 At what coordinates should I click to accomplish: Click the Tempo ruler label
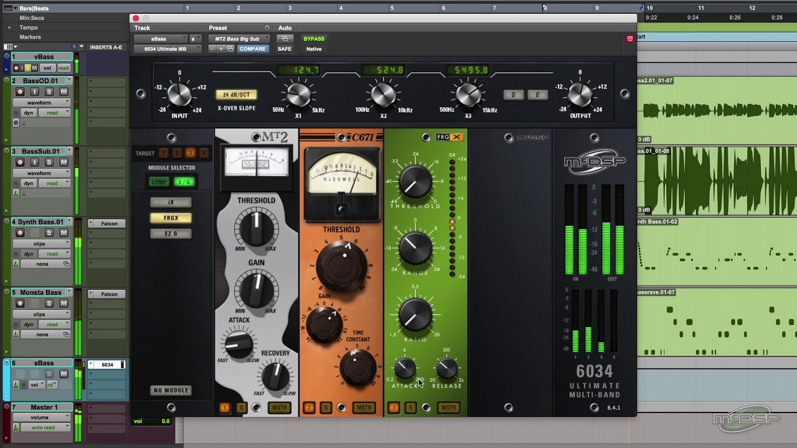click(x=29, y=28)
